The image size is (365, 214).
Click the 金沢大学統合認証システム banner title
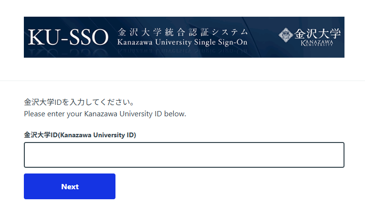[x=182, y=33]
